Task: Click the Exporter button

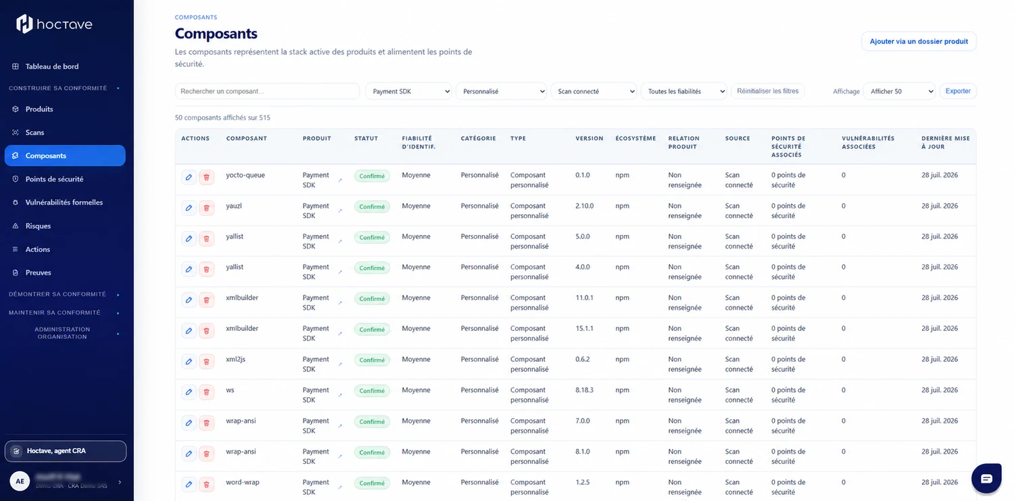Action: 958,91
